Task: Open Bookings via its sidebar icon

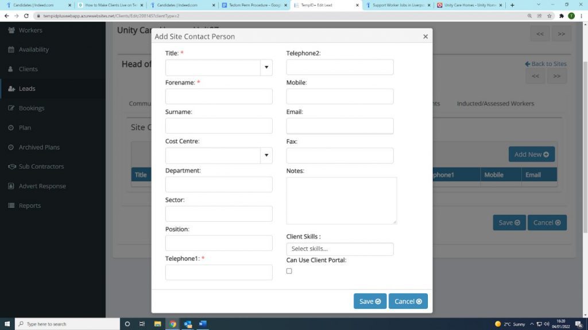Action: click(x=11, y=108)
